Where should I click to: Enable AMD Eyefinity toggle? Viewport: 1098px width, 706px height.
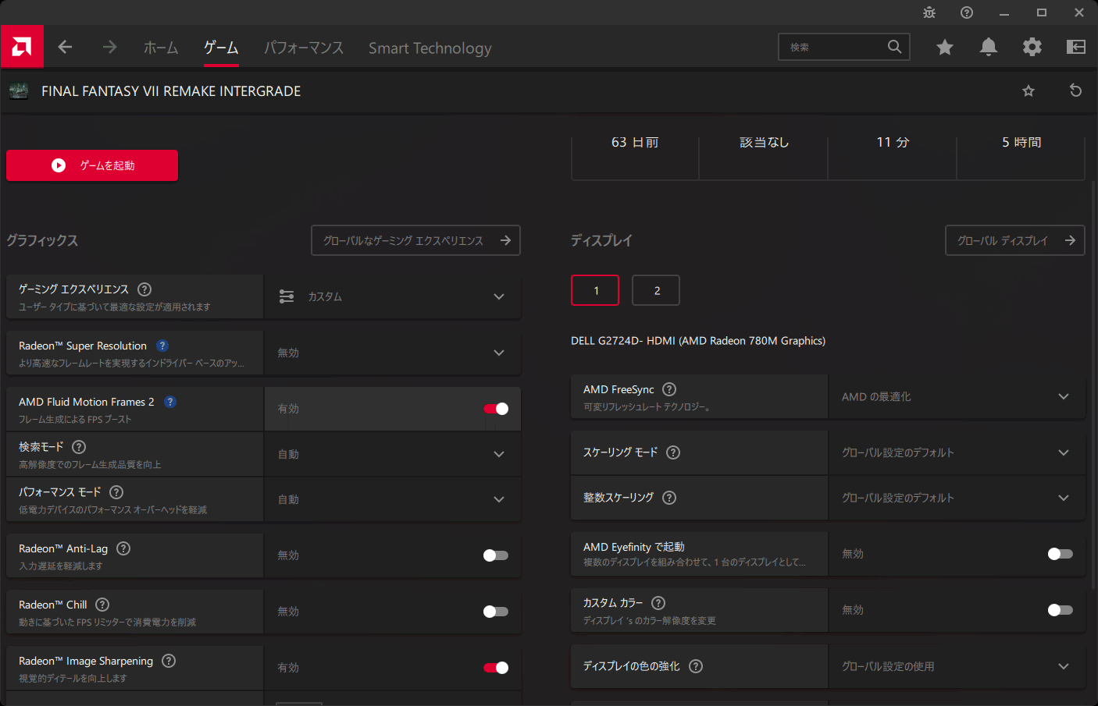point(1061,554)
